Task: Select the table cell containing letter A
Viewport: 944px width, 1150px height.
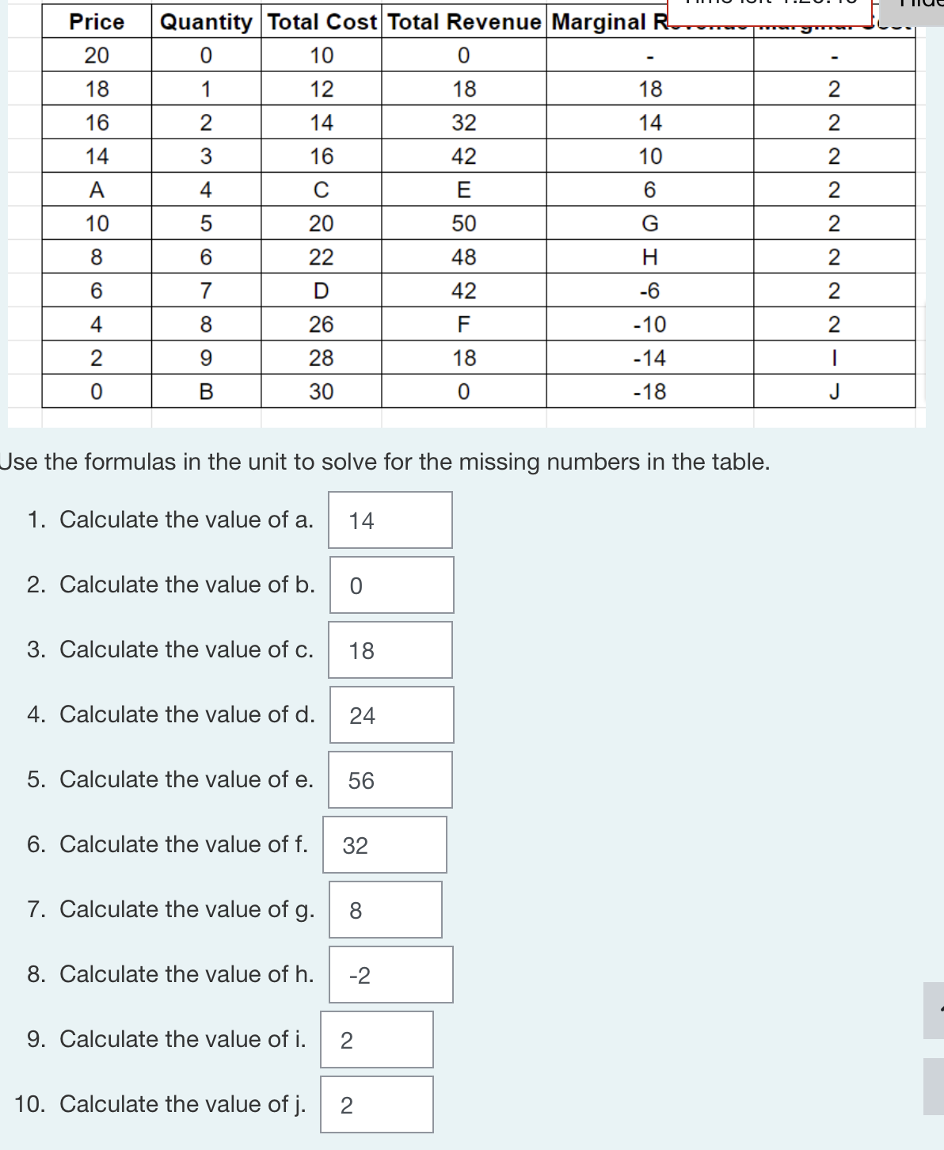Action: tap(97, 188)
